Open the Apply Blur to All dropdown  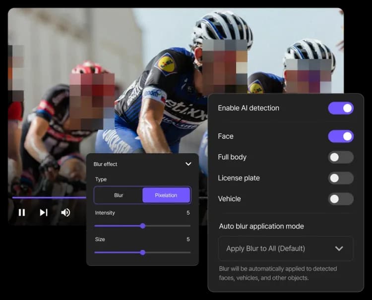pyautogui.click(x=285, y=248)
